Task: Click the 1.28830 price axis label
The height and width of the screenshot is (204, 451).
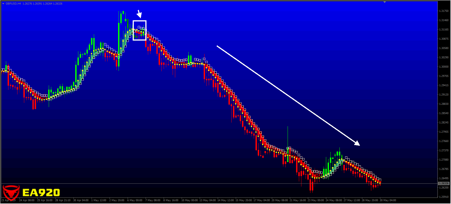Action: click(x=444, y=104)
